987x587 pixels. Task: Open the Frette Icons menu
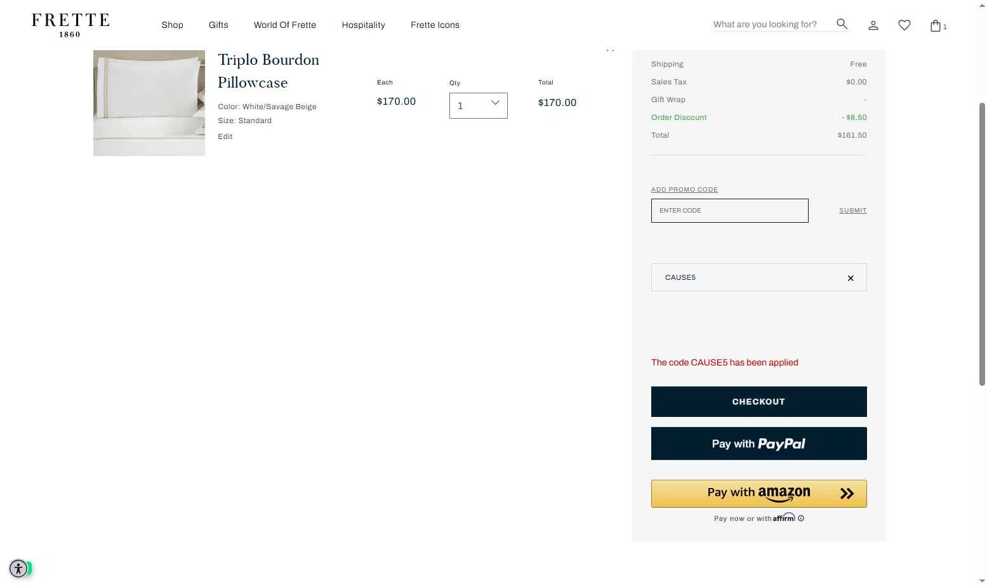[x=435, y=25]
